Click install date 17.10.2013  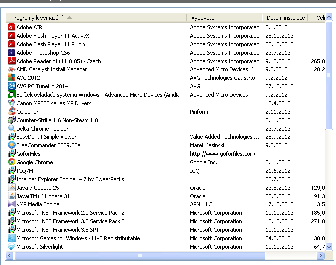(x=279, y=204)
